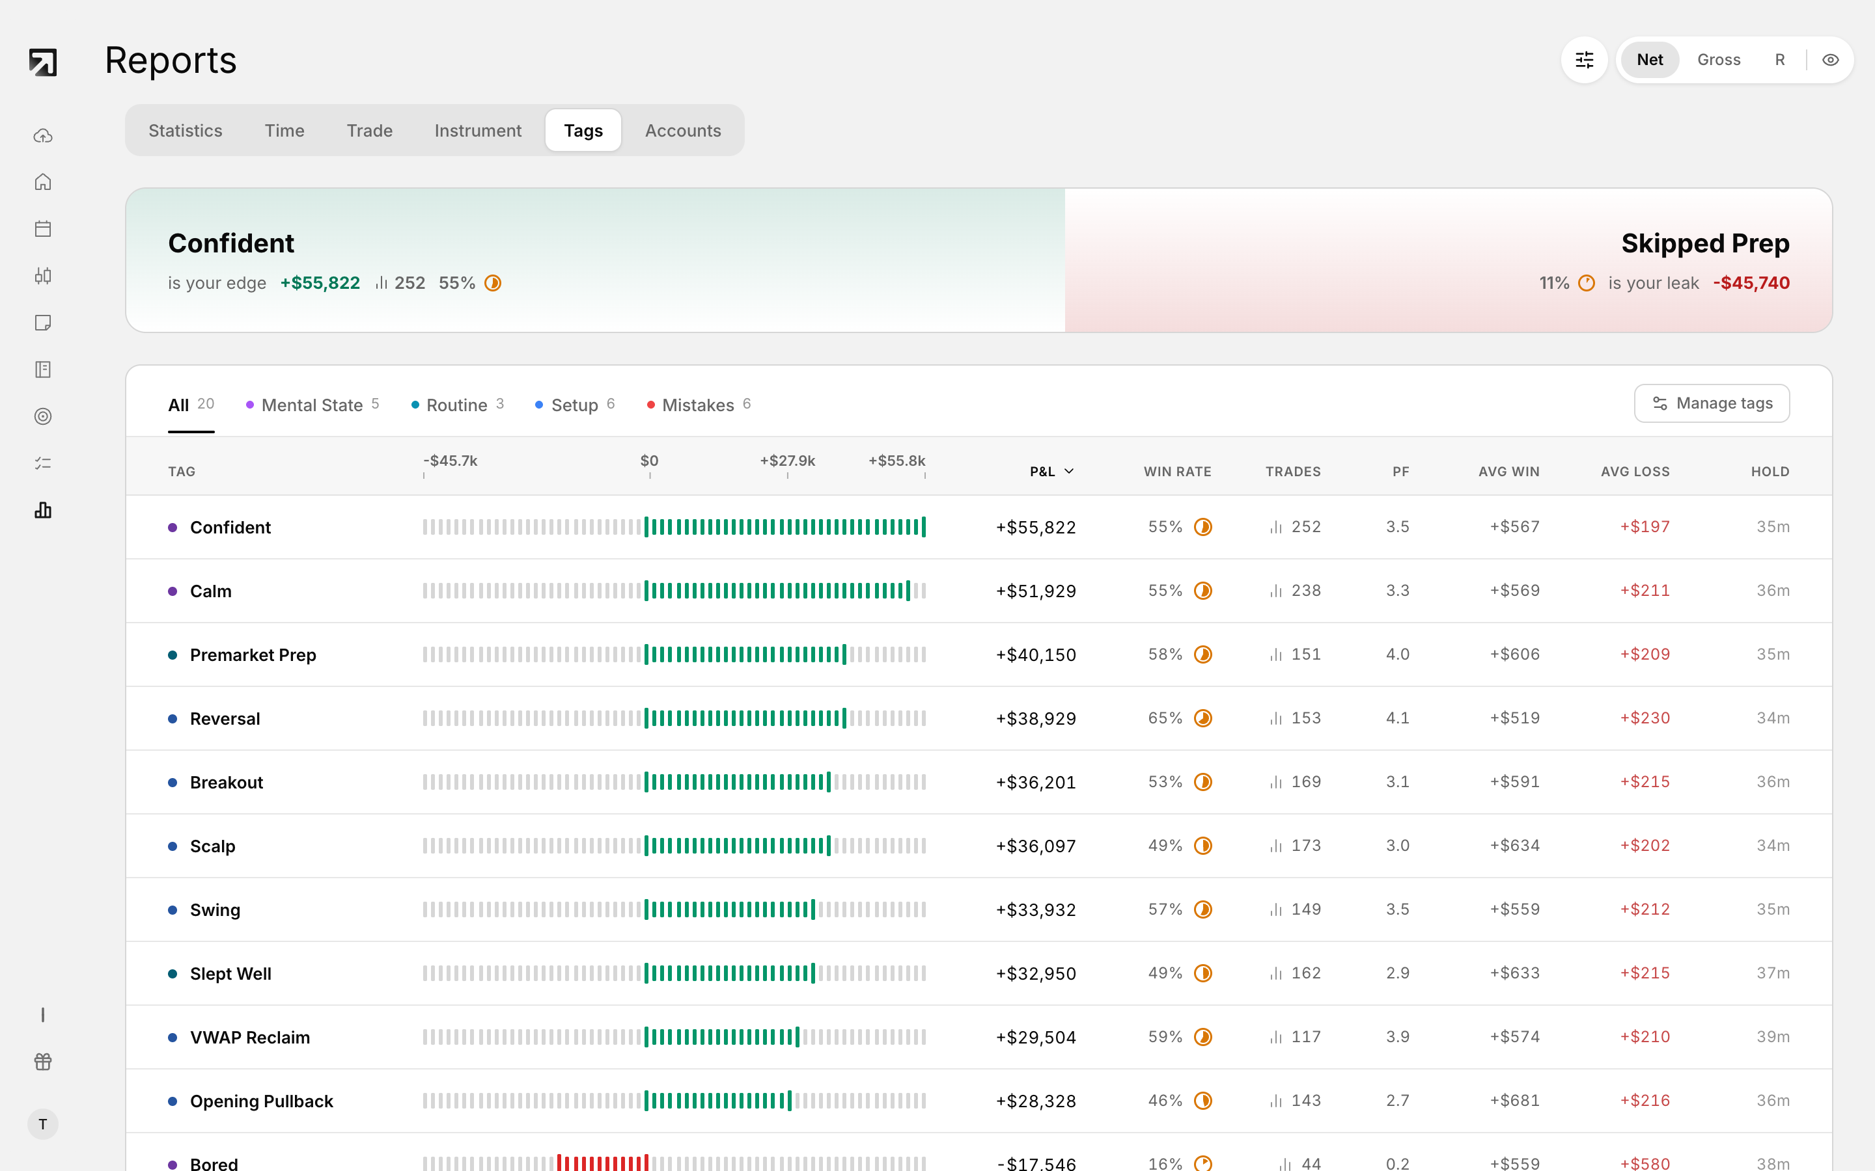Viewport: 1875px width, 1171px height.
Task: Sort table by TRADES header
Action: [x=1292, y=471]
